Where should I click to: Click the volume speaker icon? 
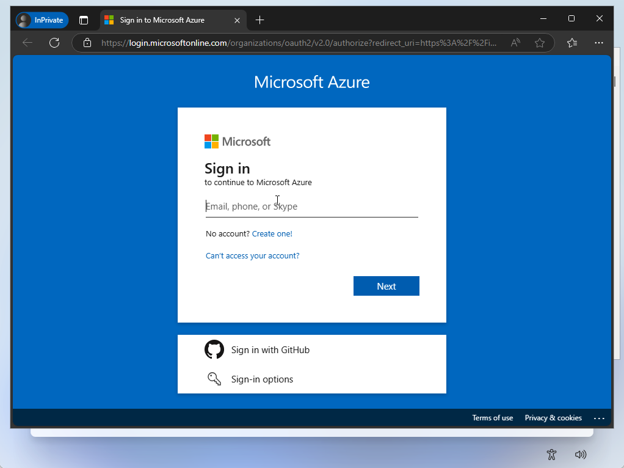[x=581, y=455]
